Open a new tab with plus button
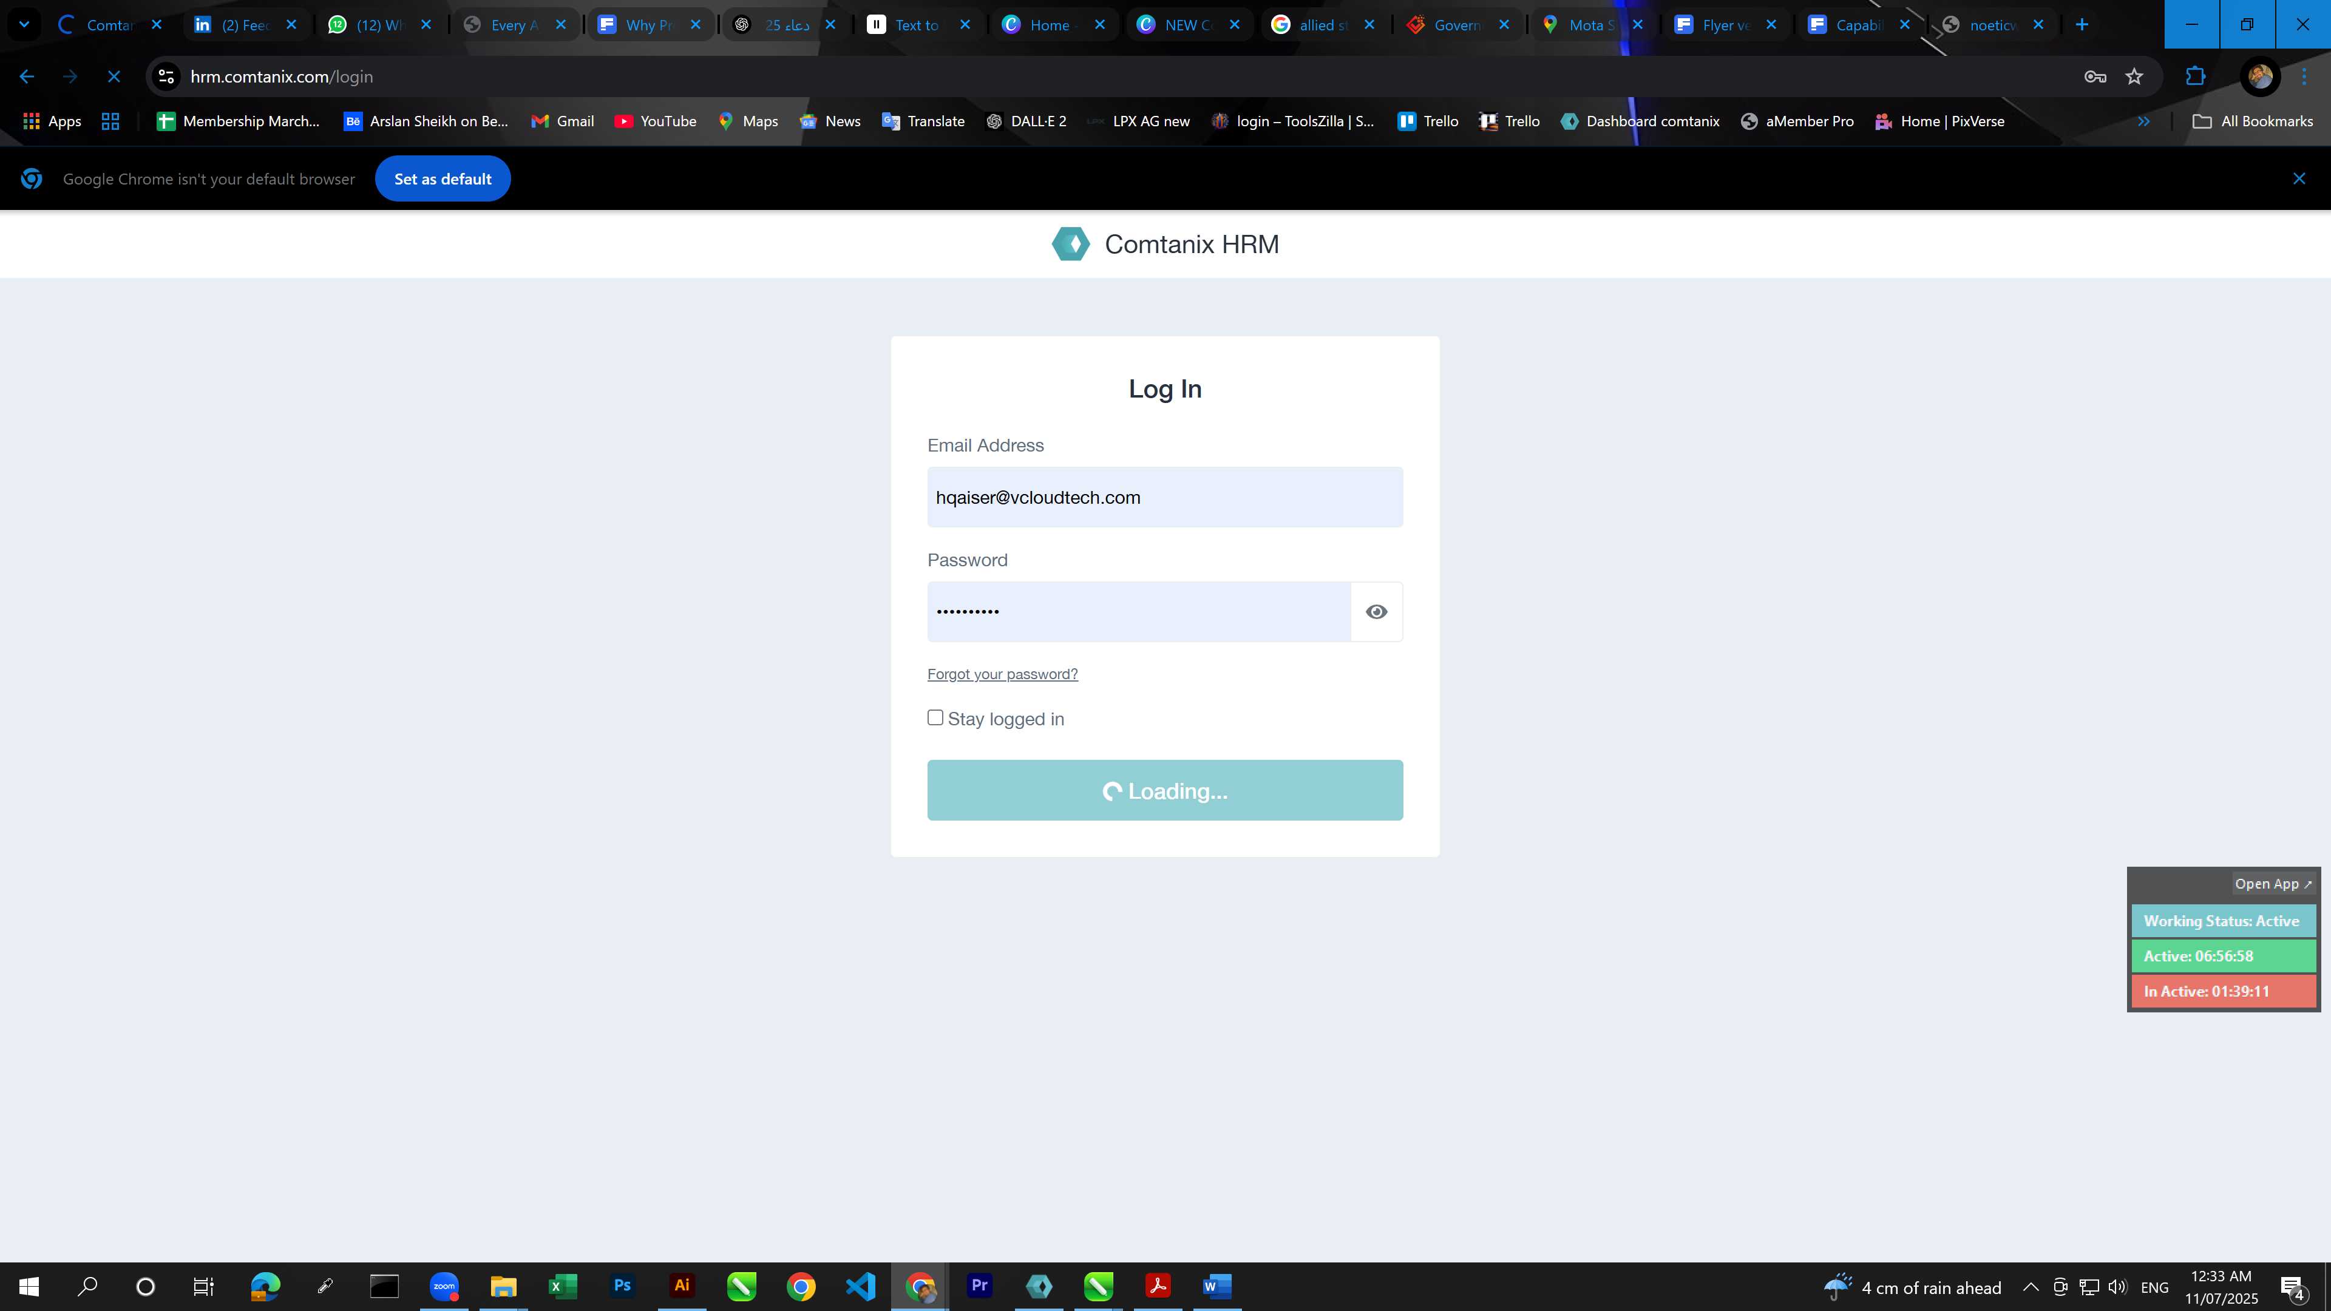Image resolution: width=2331 pixels, height=1311 pixels. pyautogui.click(x=2082, y=24)
